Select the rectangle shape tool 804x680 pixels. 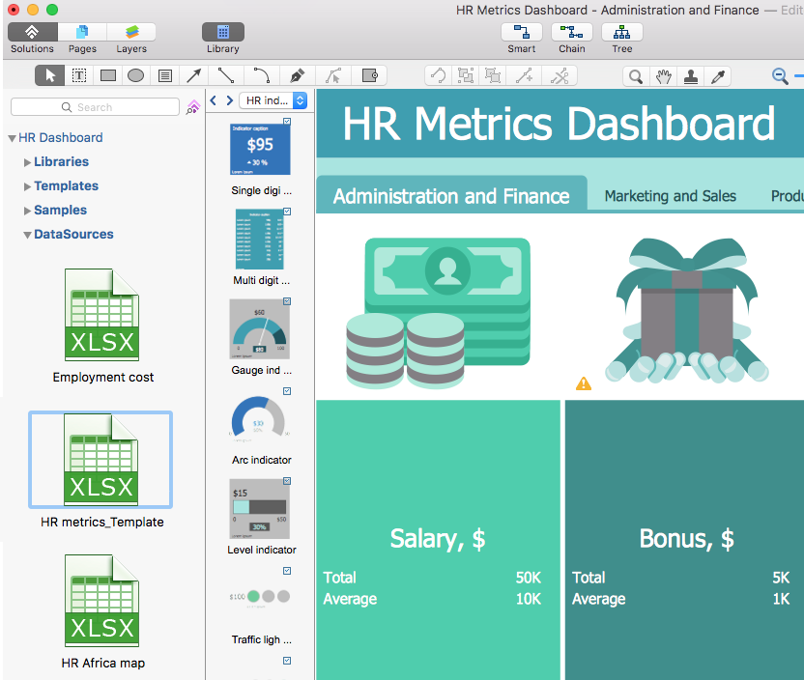click(x=108, y=75)
